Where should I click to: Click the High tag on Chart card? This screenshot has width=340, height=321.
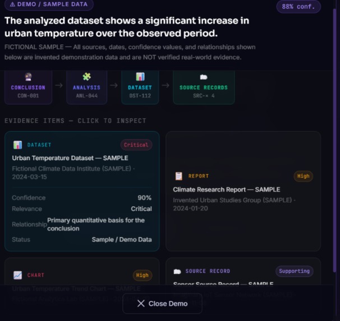143,275
